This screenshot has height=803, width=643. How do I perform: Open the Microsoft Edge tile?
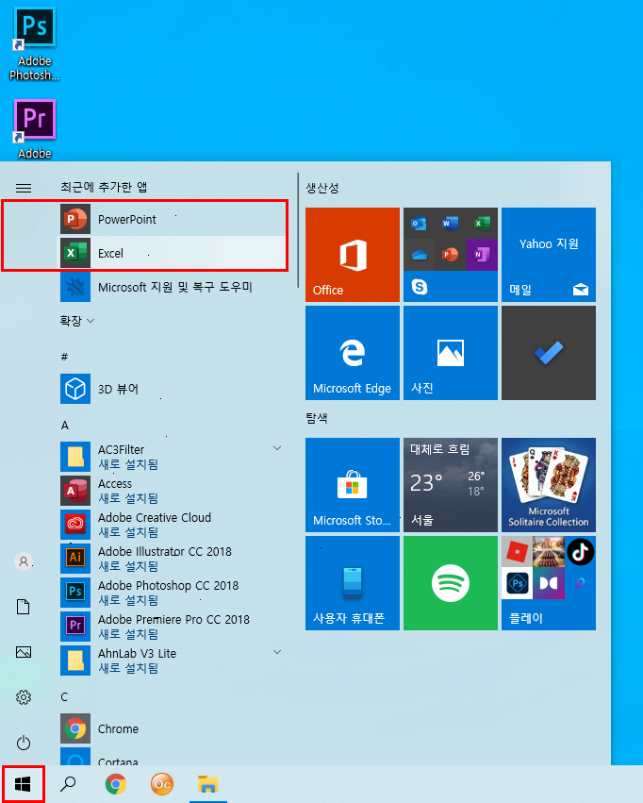click(353, 353)
